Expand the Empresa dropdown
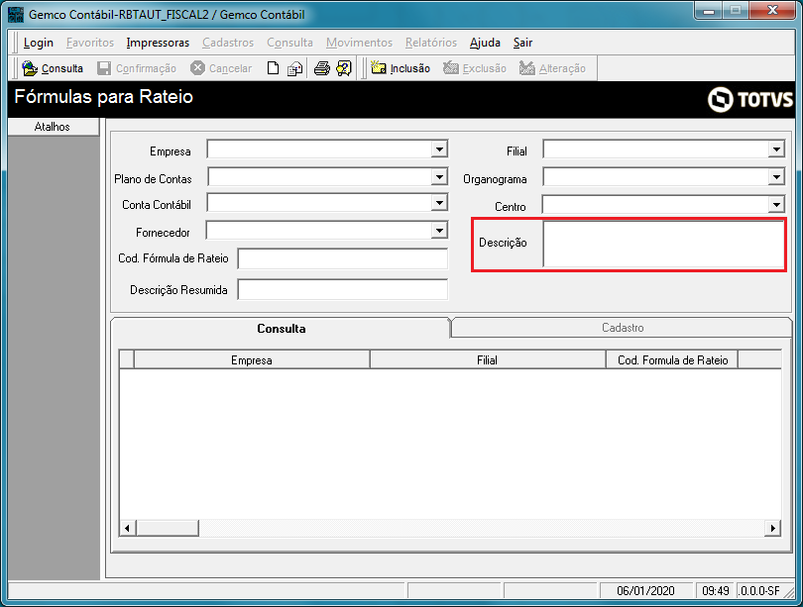Image resolution: width=803 pixels, height=607 pixels. (x=439, y=150)
